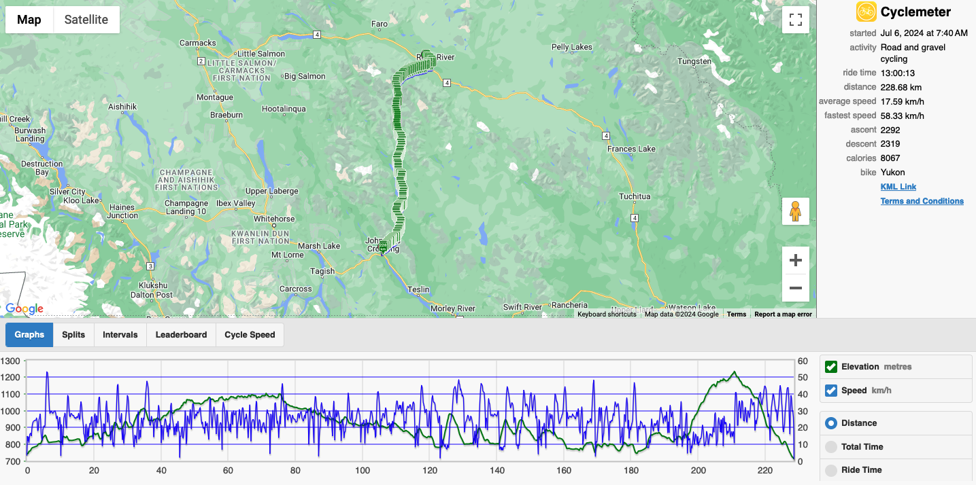Switch to Satellite map view
The image size is (976, 485).
[x=86, y=20]
